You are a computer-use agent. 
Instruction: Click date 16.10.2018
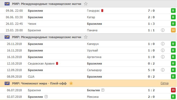pos(14,57)
